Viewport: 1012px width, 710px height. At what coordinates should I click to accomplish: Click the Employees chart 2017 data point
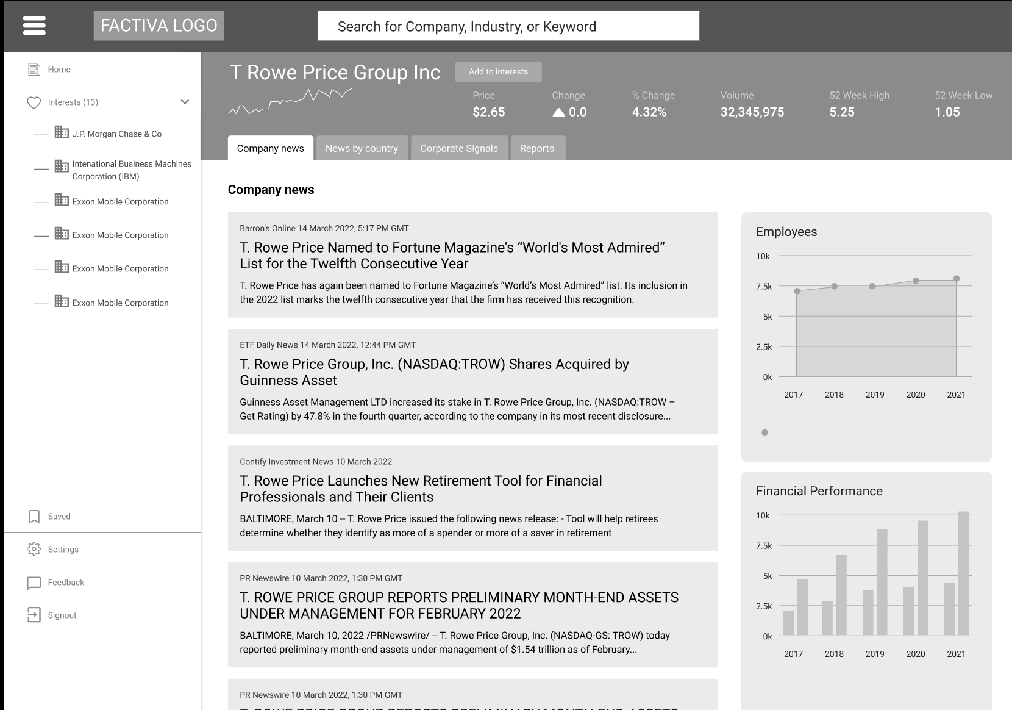coord(797,292)
